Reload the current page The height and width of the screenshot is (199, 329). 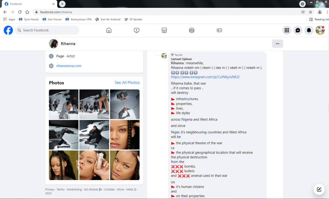pos(20,12)
